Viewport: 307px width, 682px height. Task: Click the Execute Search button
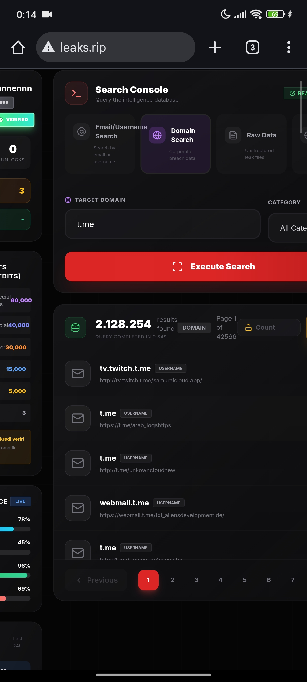tap(186, 266)
